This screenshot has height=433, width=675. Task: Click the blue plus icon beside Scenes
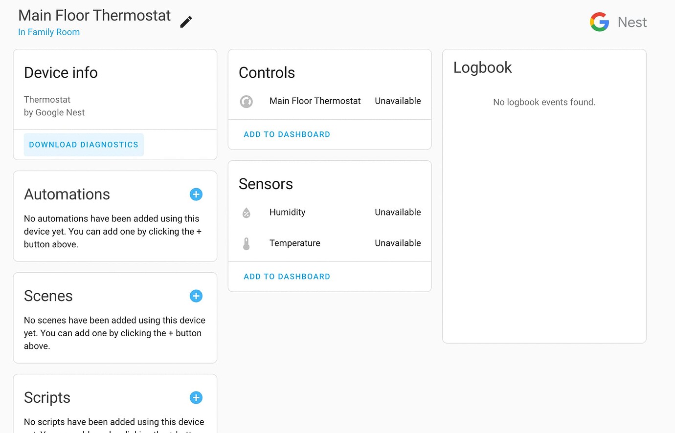click(196, 296)
